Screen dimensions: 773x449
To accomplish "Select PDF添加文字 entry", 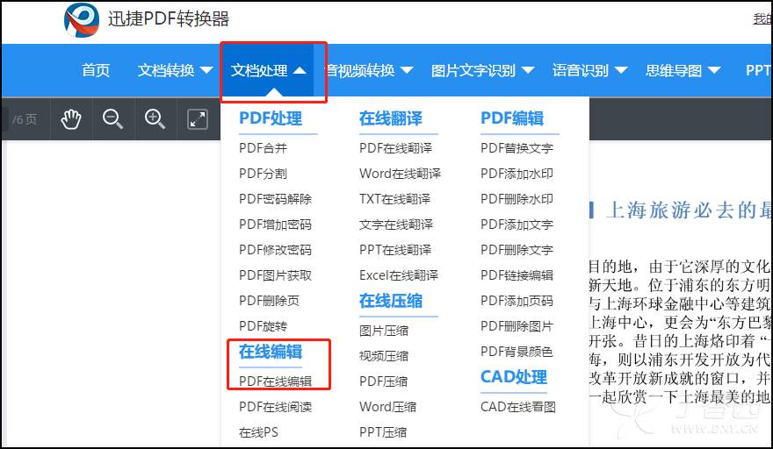I will (x=517, y=224).
